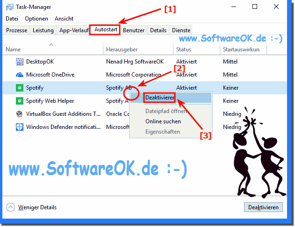Screen dimensions: 295x227
Task: Click the bottom Deaktivieren button
Action: tap(263, 207)
